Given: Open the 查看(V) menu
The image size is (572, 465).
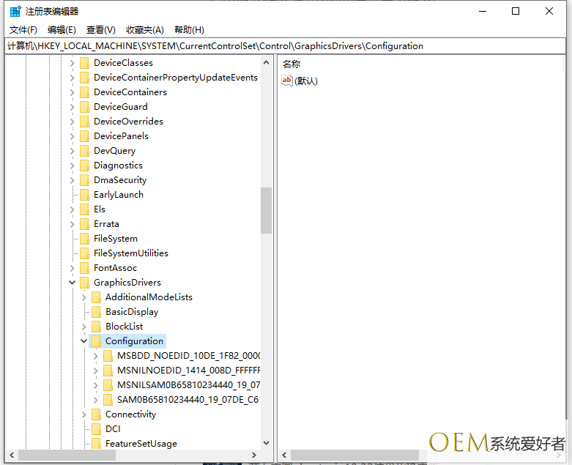Looking at the screenshot, I should click(x=100, y=30).
